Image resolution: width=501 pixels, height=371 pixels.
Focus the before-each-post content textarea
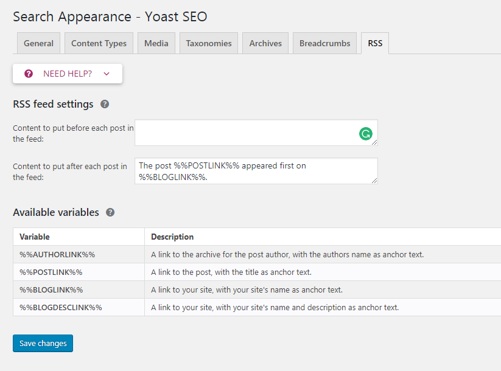pyautogui.click(x=256, y=133)
